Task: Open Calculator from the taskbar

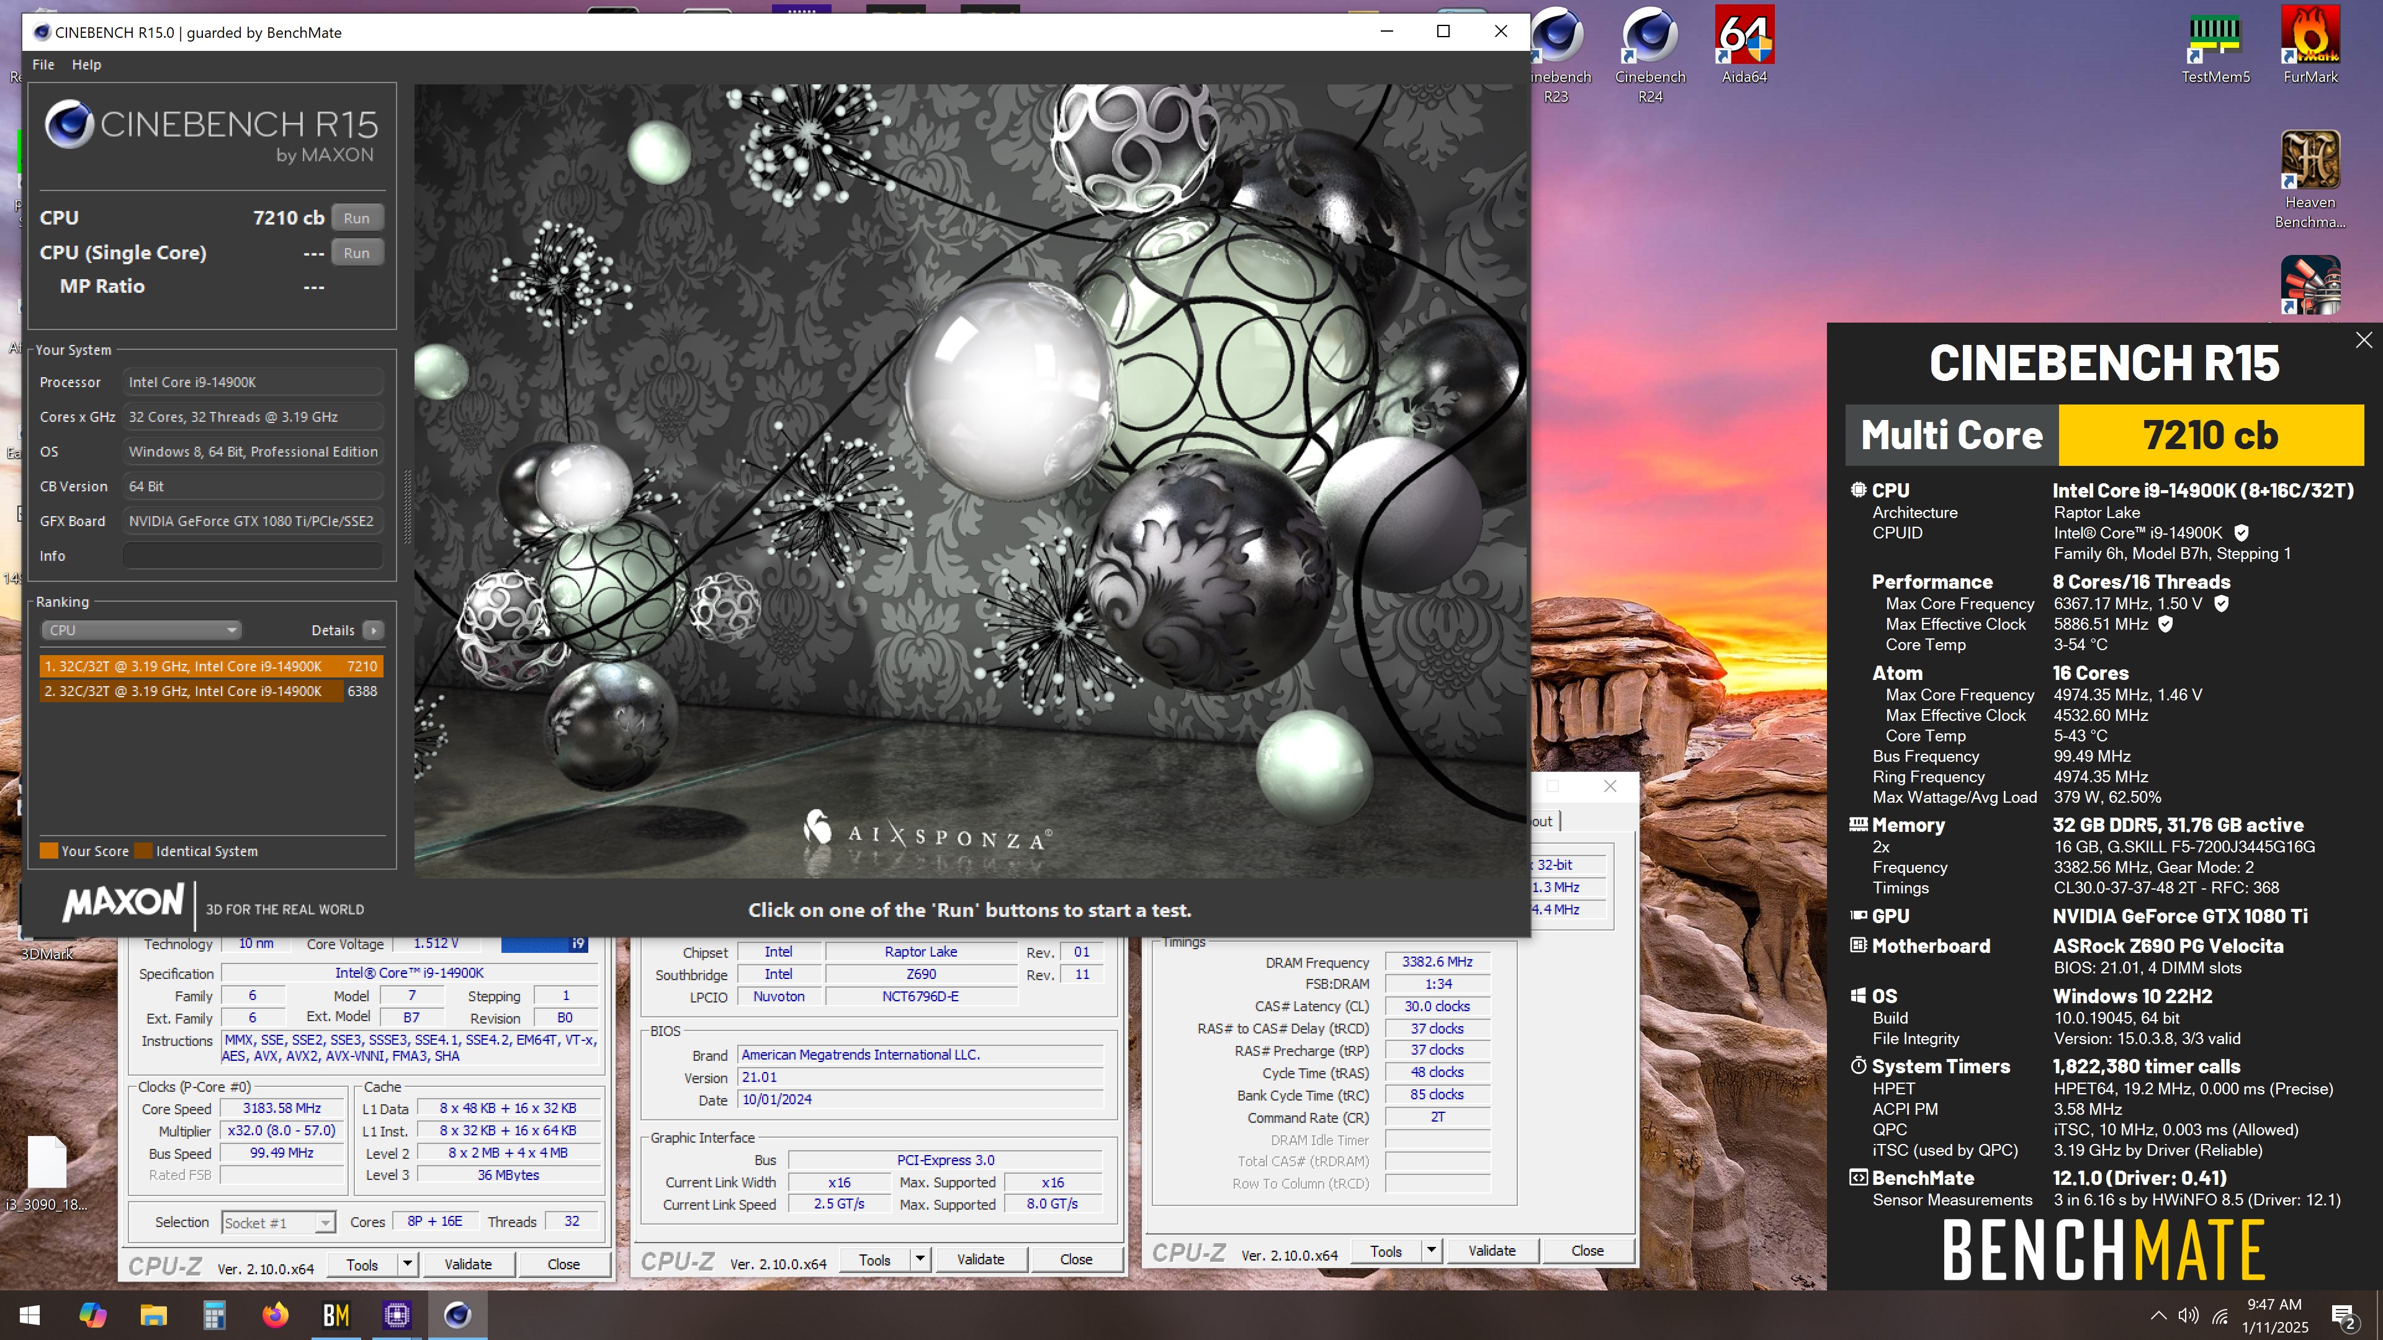Action: point(215,1315)
